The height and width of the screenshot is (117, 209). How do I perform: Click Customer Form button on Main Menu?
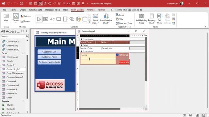pyautogui.click(x=49, y=57)
